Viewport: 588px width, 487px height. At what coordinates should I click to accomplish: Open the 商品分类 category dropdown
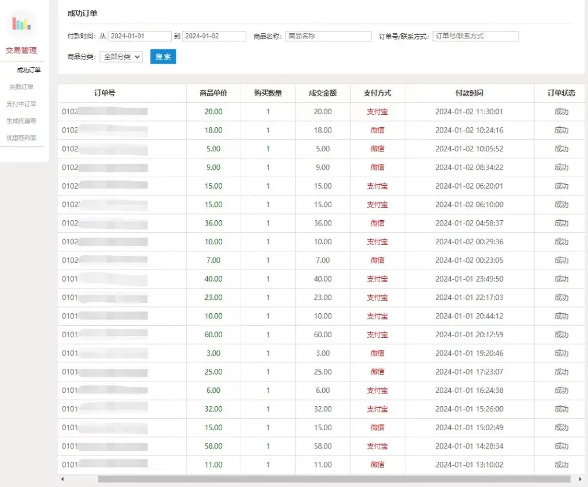pos(121,57)
